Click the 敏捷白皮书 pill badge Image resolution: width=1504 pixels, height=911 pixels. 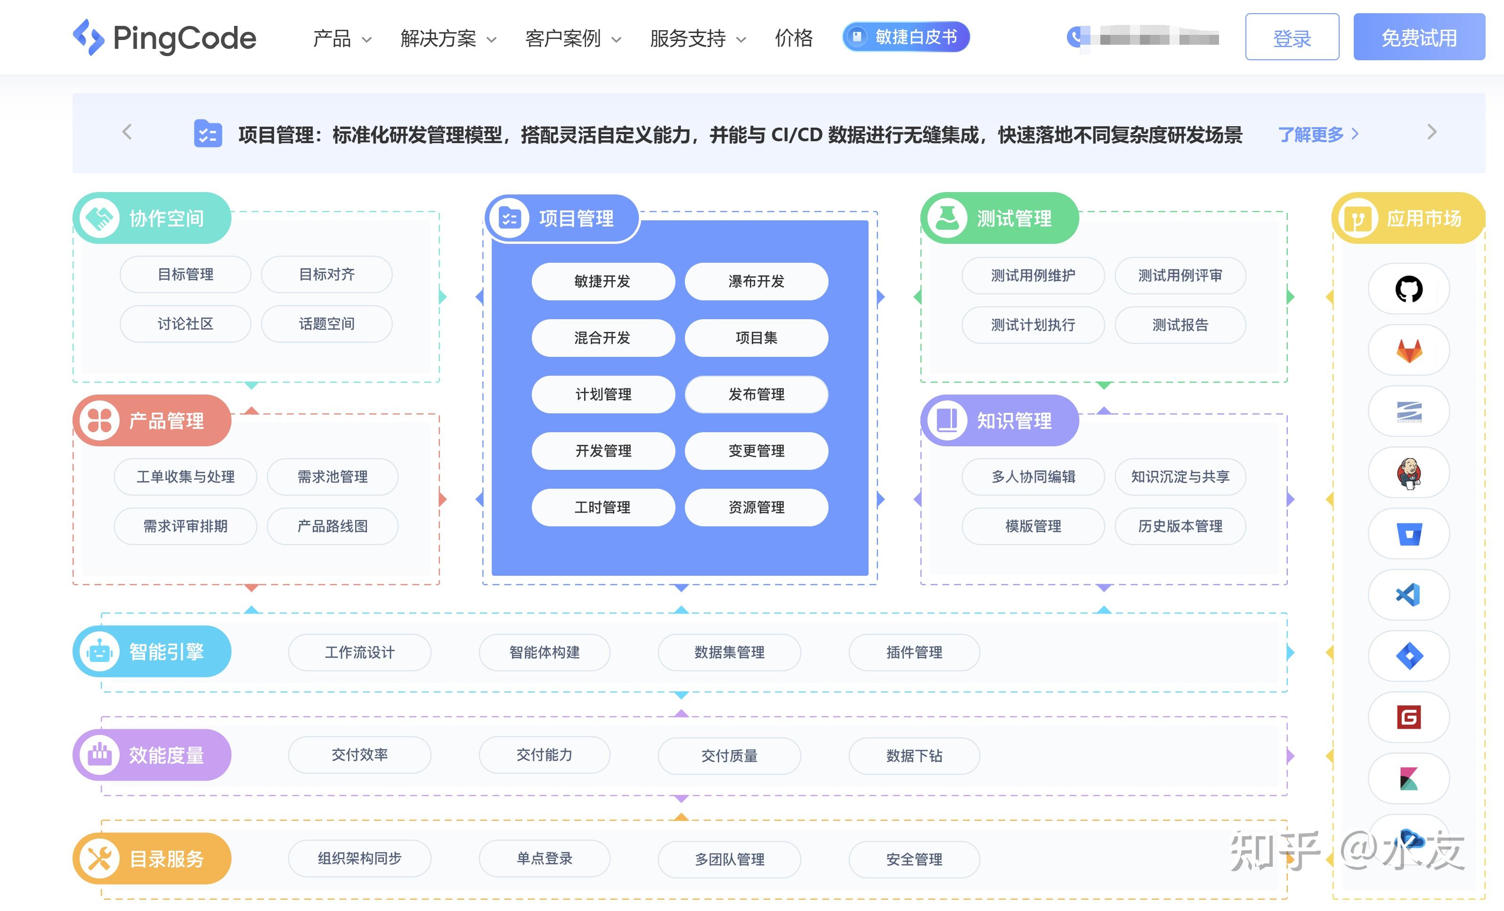pos(905,37)
